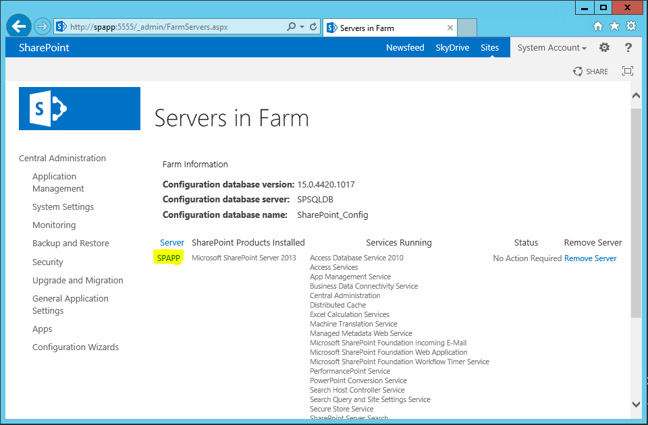Click the scrollbar up arrow

point(636,95)
